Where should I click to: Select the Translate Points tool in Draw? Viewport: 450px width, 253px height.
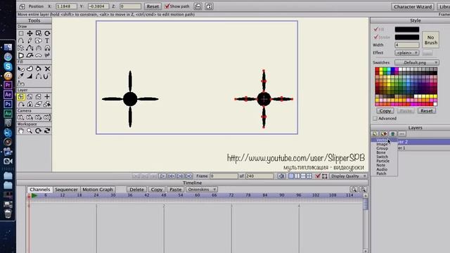tap(30, 33)
